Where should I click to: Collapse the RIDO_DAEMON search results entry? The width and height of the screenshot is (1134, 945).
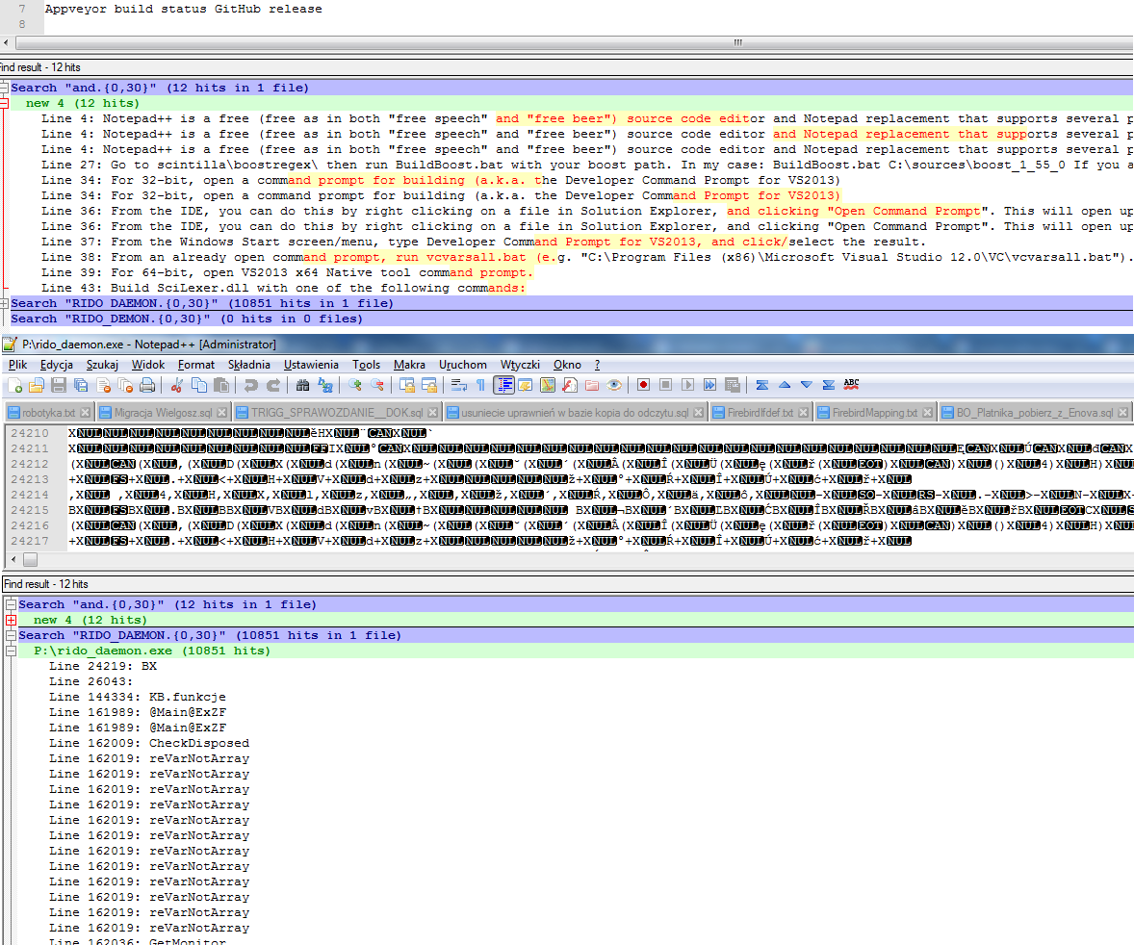pos(11,634)
